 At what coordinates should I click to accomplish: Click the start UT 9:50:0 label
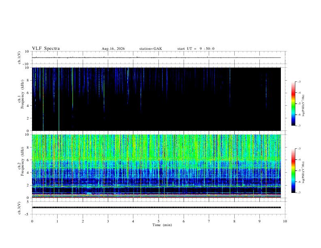pos(196,49)
